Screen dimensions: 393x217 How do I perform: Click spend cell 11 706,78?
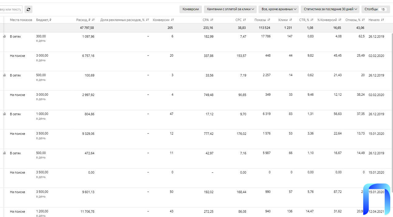click(88, 211)
